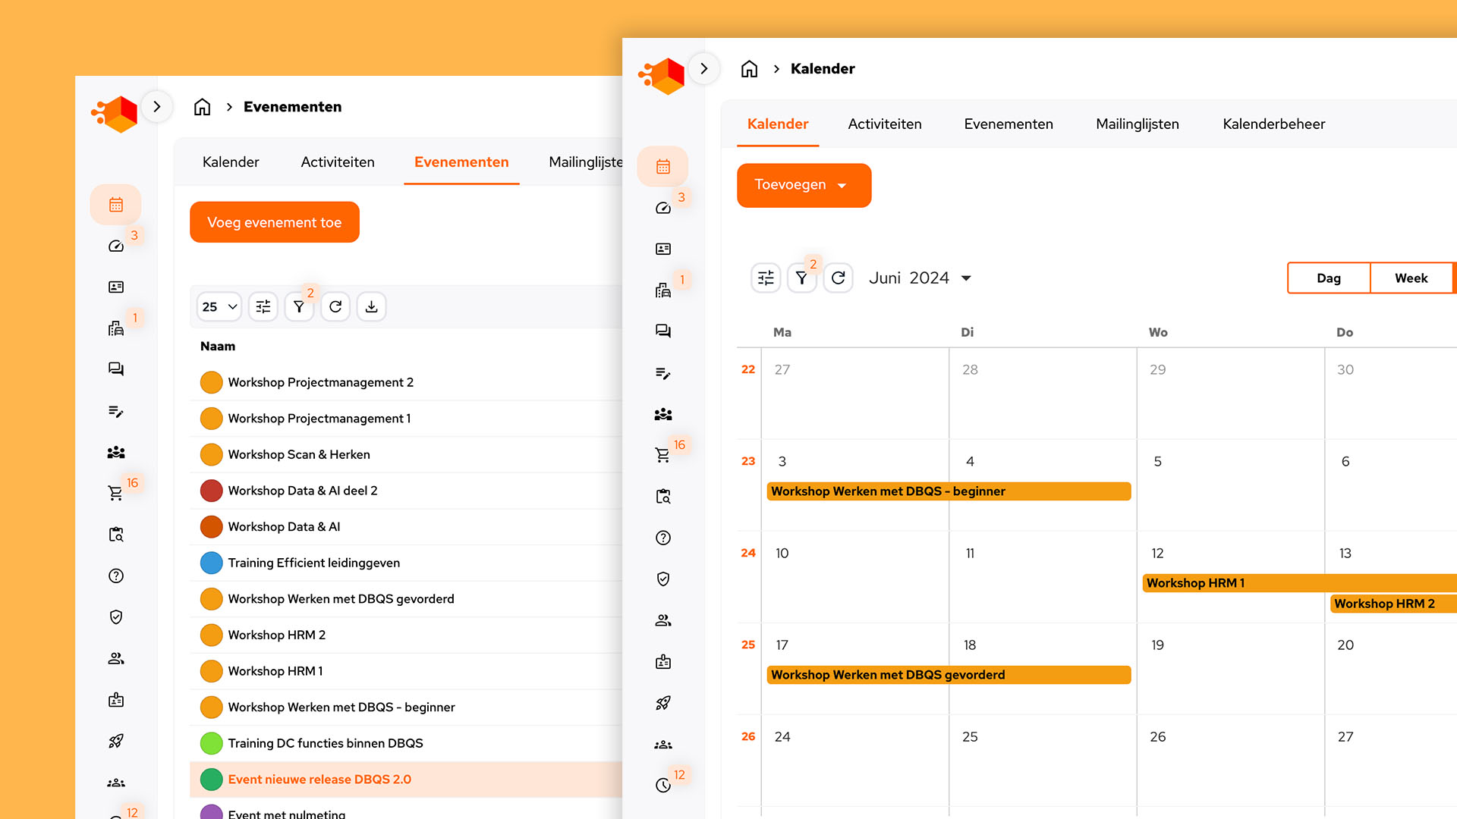Open the Kalender icon in the sidebar
Viewport: 1457px width, 819px height.
click(x=662, y=165)
